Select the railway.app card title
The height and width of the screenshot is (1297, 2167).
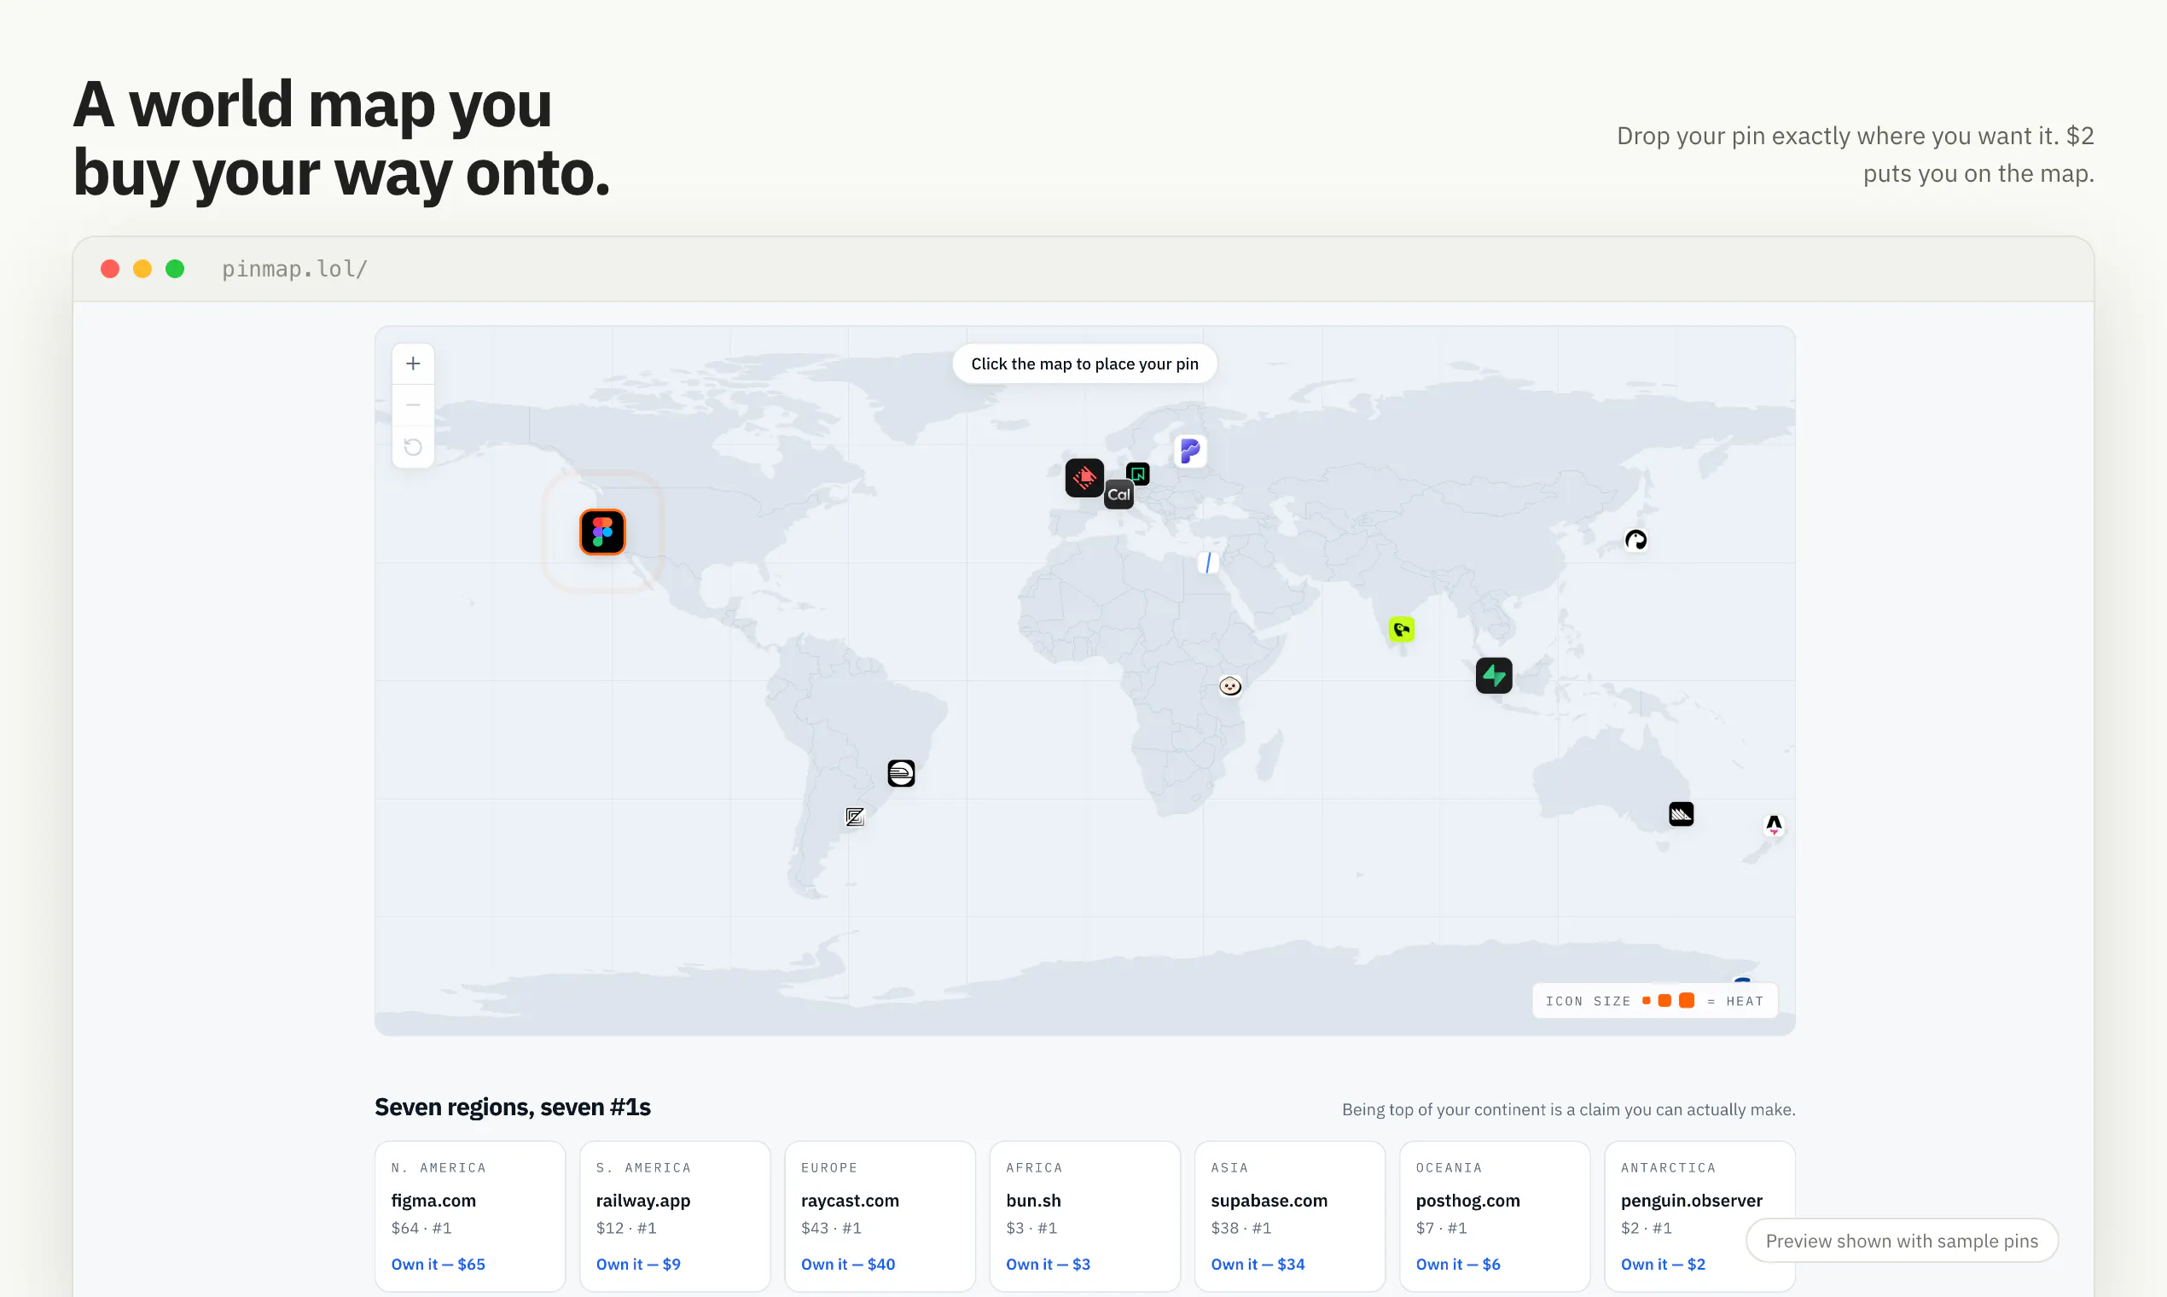(x=643, y=1200)
